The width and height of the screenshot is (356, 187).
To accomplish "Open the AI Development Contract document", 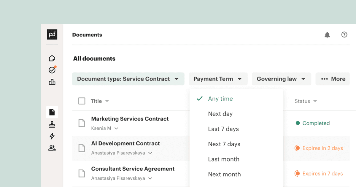I will pyautogui.click(x=125, y=143).
